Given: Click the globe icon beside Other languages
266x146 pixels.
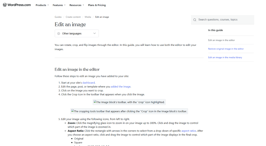Looking at the screenshot, I should [x=59, y=33].
